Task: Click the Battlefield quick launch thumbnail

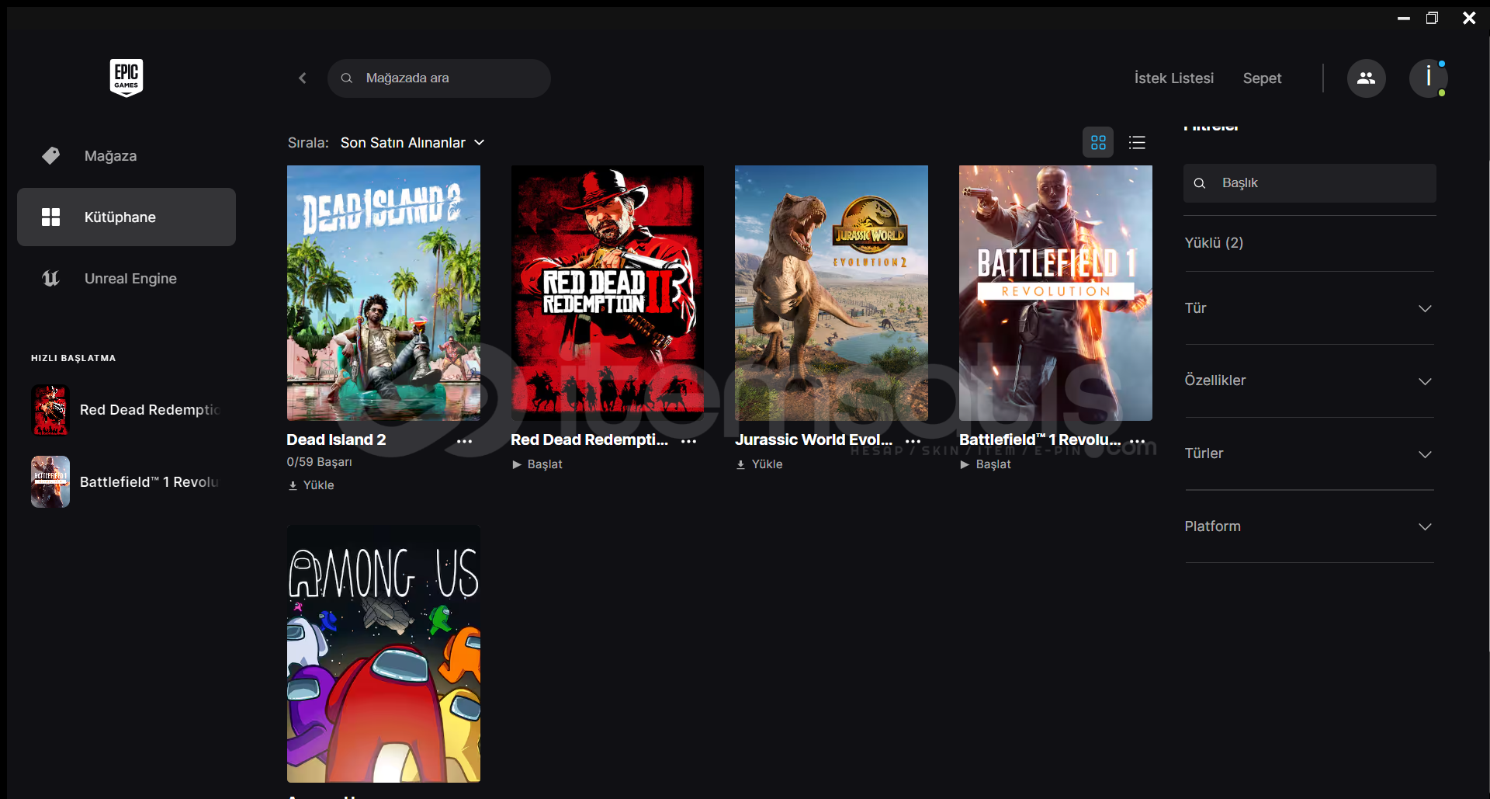Action: (50, 481)
